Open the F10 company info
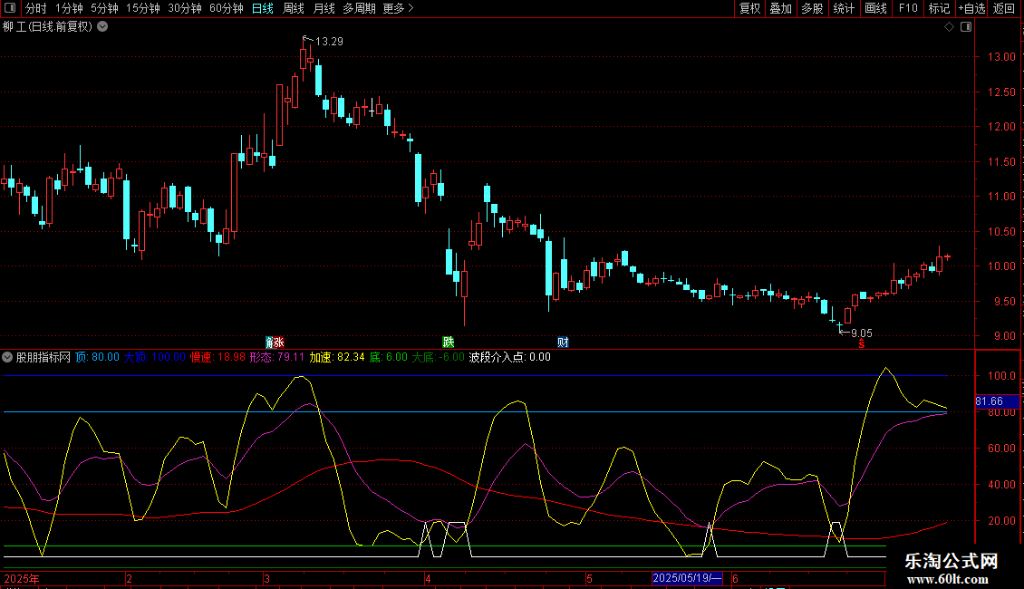Image resolution: width=1024 pixels, height=589 pixels. tap(907, 8)
